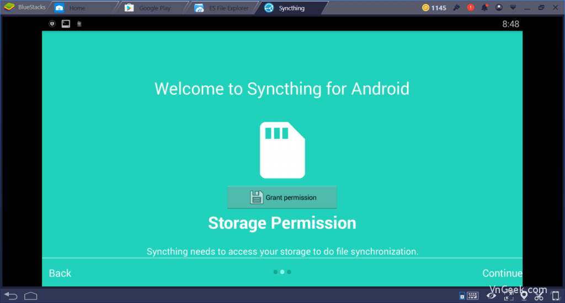Switch to the Home tab
Image resolution: width=565 pixels, height=303 pixels.
[84, 8]
